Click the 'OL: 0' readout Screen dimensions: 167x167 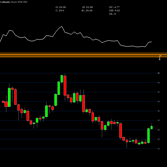tap(112, 14)
